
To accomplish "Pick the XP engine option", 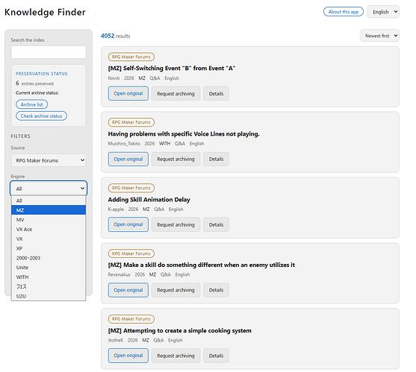I will click(x=49, y=248).
